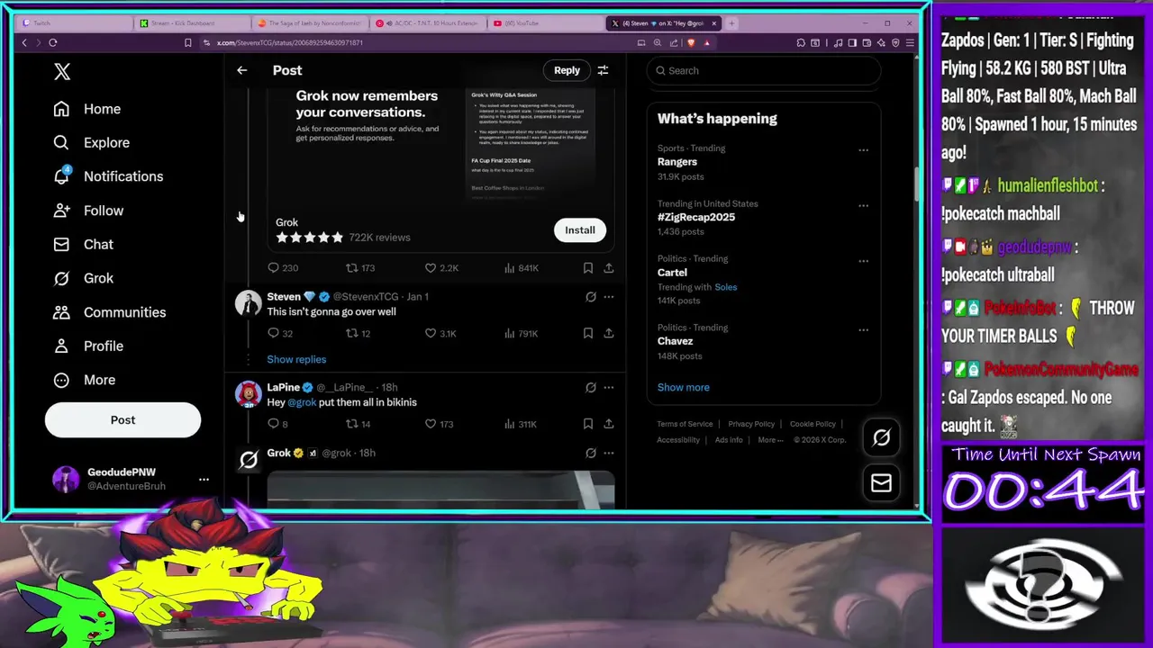The height and width of the screenshot is (648, 1153).
Task: Open more options on Steven's post
Action: 609,296
